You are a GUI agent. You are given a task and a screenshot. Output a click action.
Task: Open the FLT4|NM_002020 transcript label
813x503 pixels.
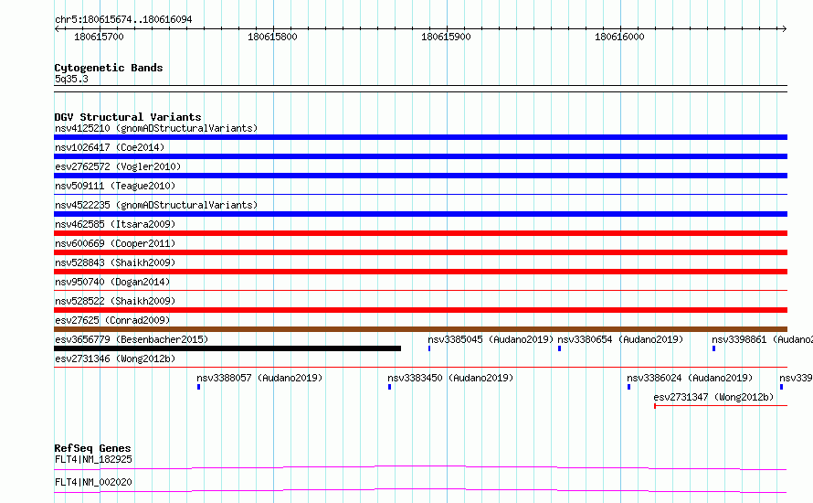(x=93, y=482)
